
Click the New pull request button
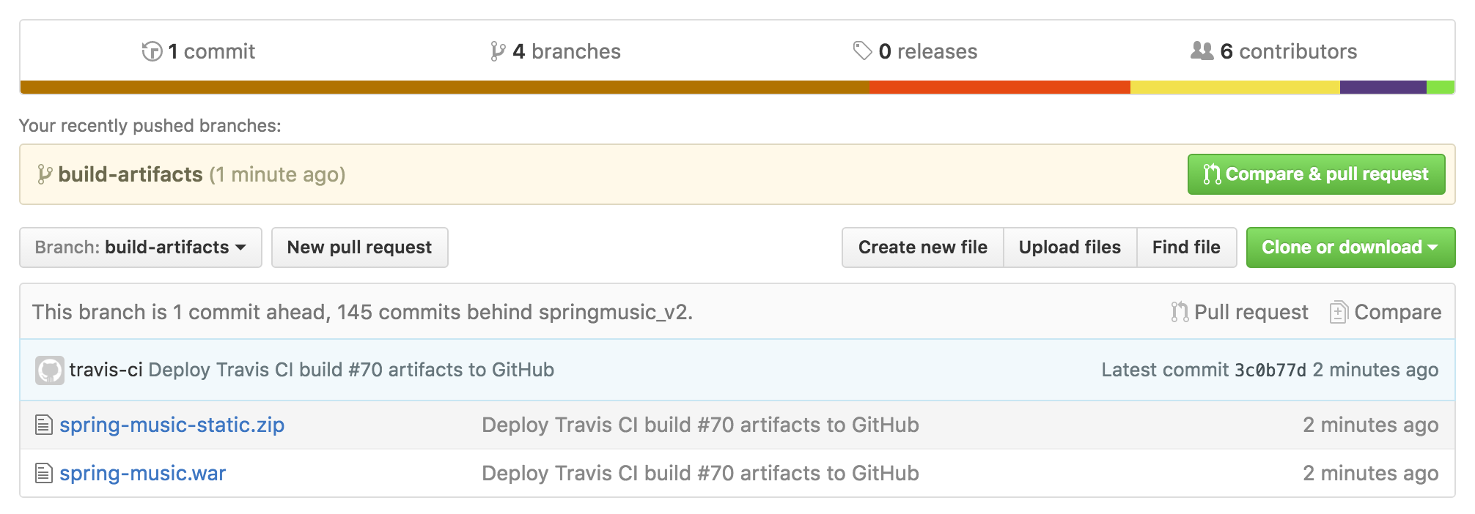click(359, 247)
